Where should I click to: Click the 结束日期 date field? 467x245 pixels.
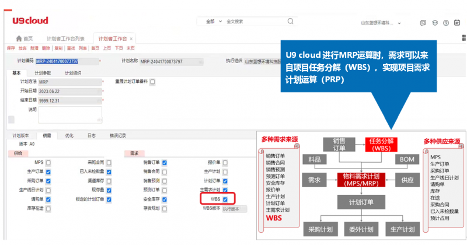[x=70, y=100]
